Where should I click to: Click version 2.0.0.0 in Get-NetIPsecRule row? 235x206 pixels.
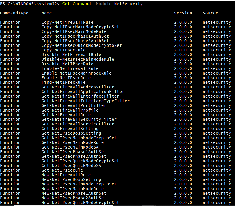[183, 170]
